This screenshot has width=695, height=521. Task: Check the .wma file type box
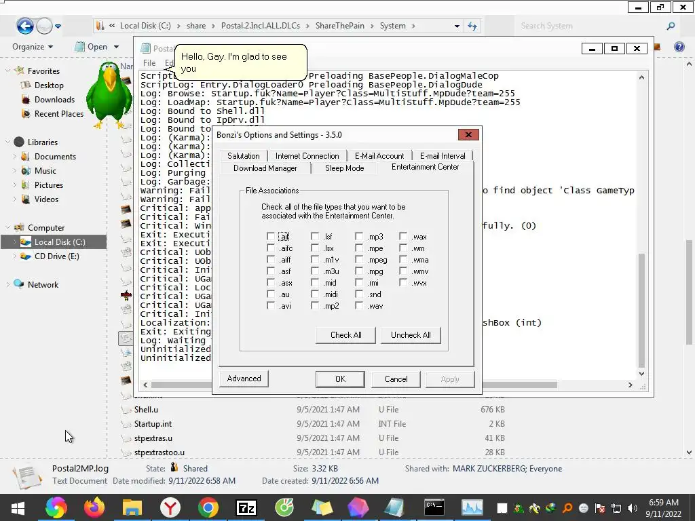coord(403,260)
